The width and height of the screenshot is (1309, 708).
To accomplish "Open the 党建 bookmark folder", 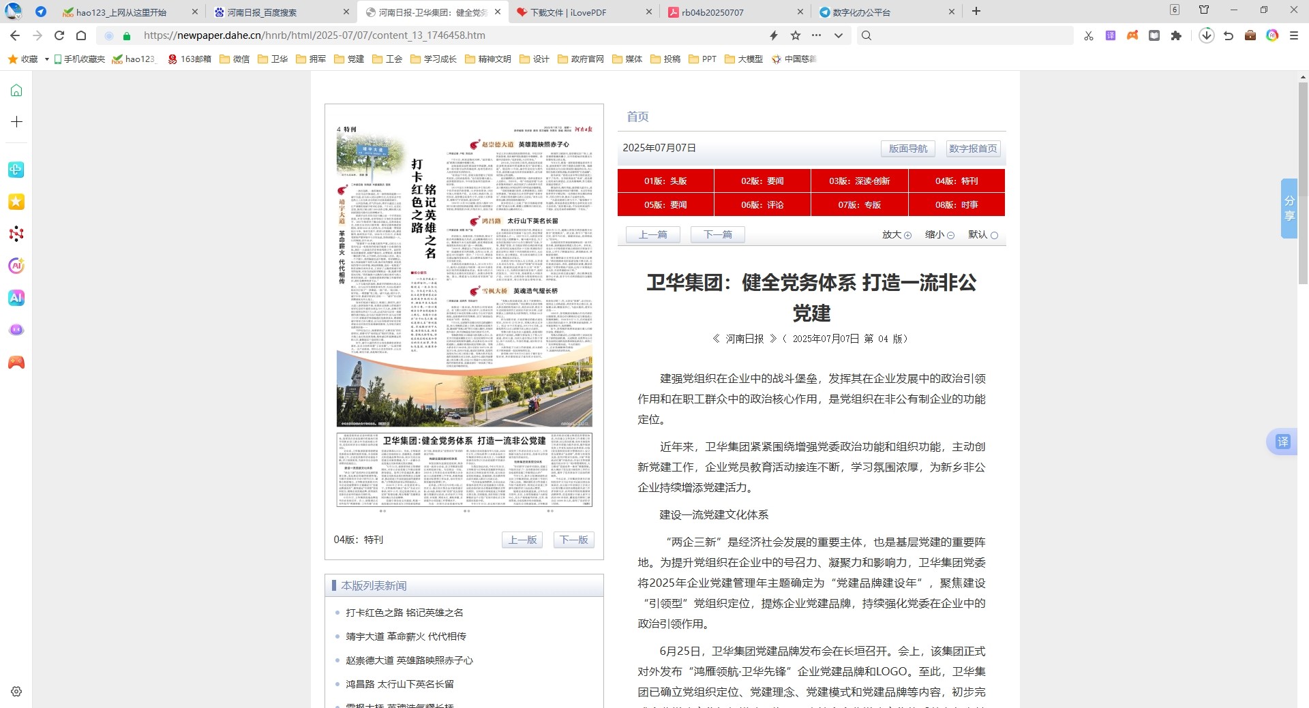I will click(x=349, y=59).
